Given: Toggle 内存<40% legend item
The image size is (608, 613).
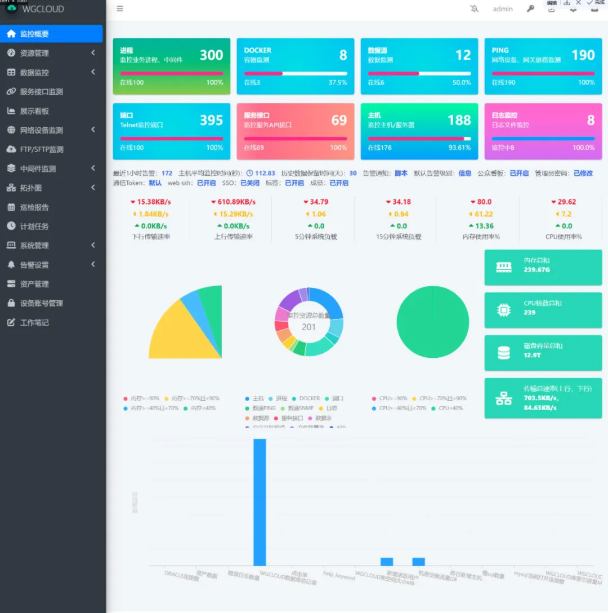Looking at the screenshot, I should [x=199, y=408].
